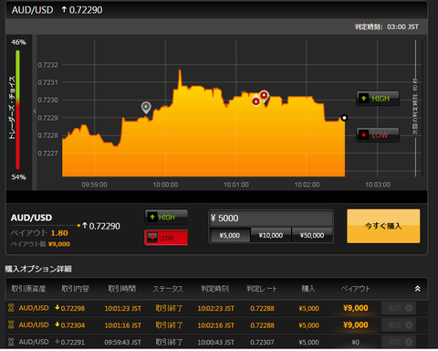Click the 転売 resell button for 10:01:16 trade
Screen dimensions: 438x351
[399, 325]
